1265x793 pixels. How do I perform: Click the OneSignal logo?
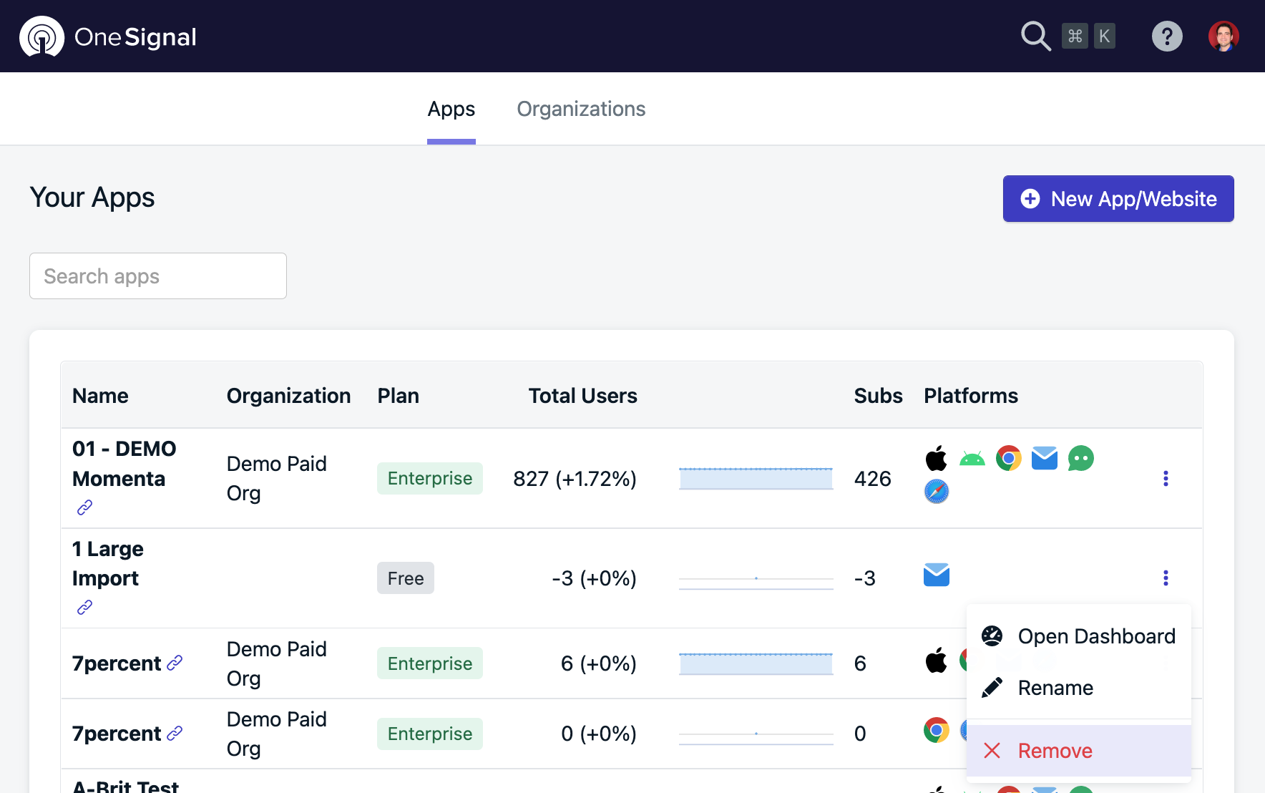point(108,37)
